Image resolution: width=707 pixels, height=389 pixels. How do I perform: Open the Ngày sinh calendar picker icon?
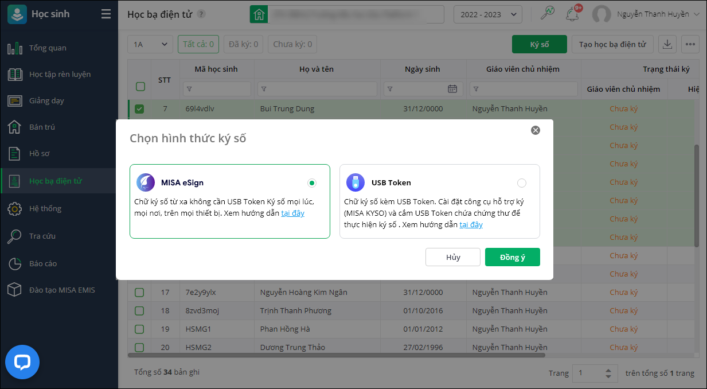tap(452, 89)
